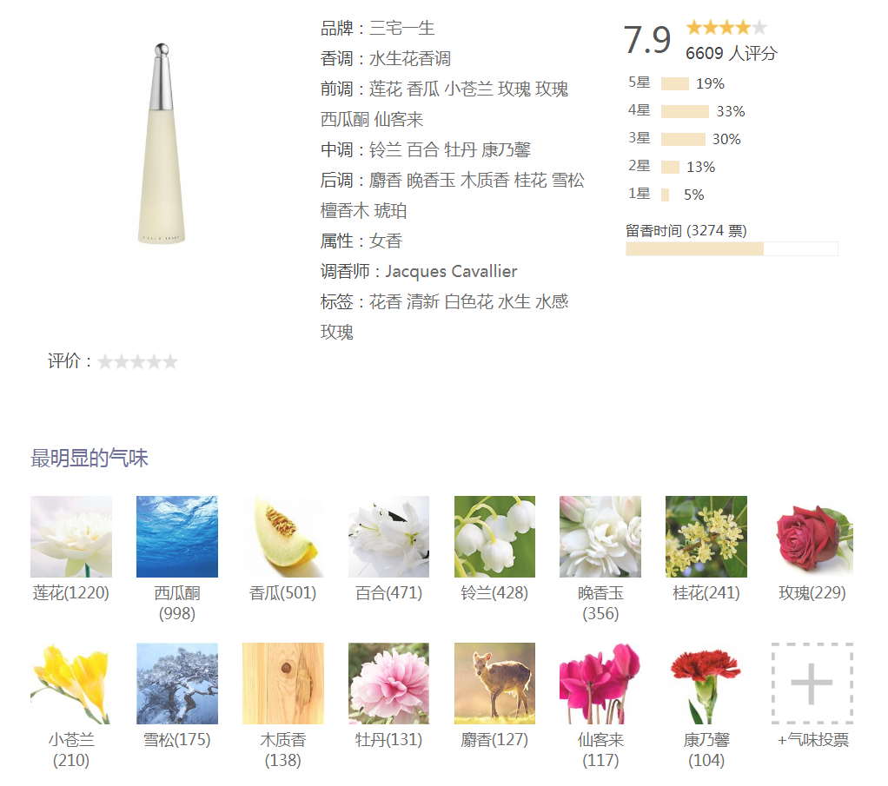The width and height of the screenshot is (888, 786).
Task: Select the 木质香 wood grain image
Action: coord(283,683)
